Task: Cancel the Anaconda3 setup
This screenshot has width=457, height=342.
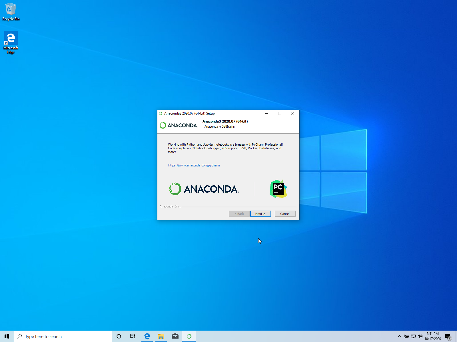Action: 285,214
